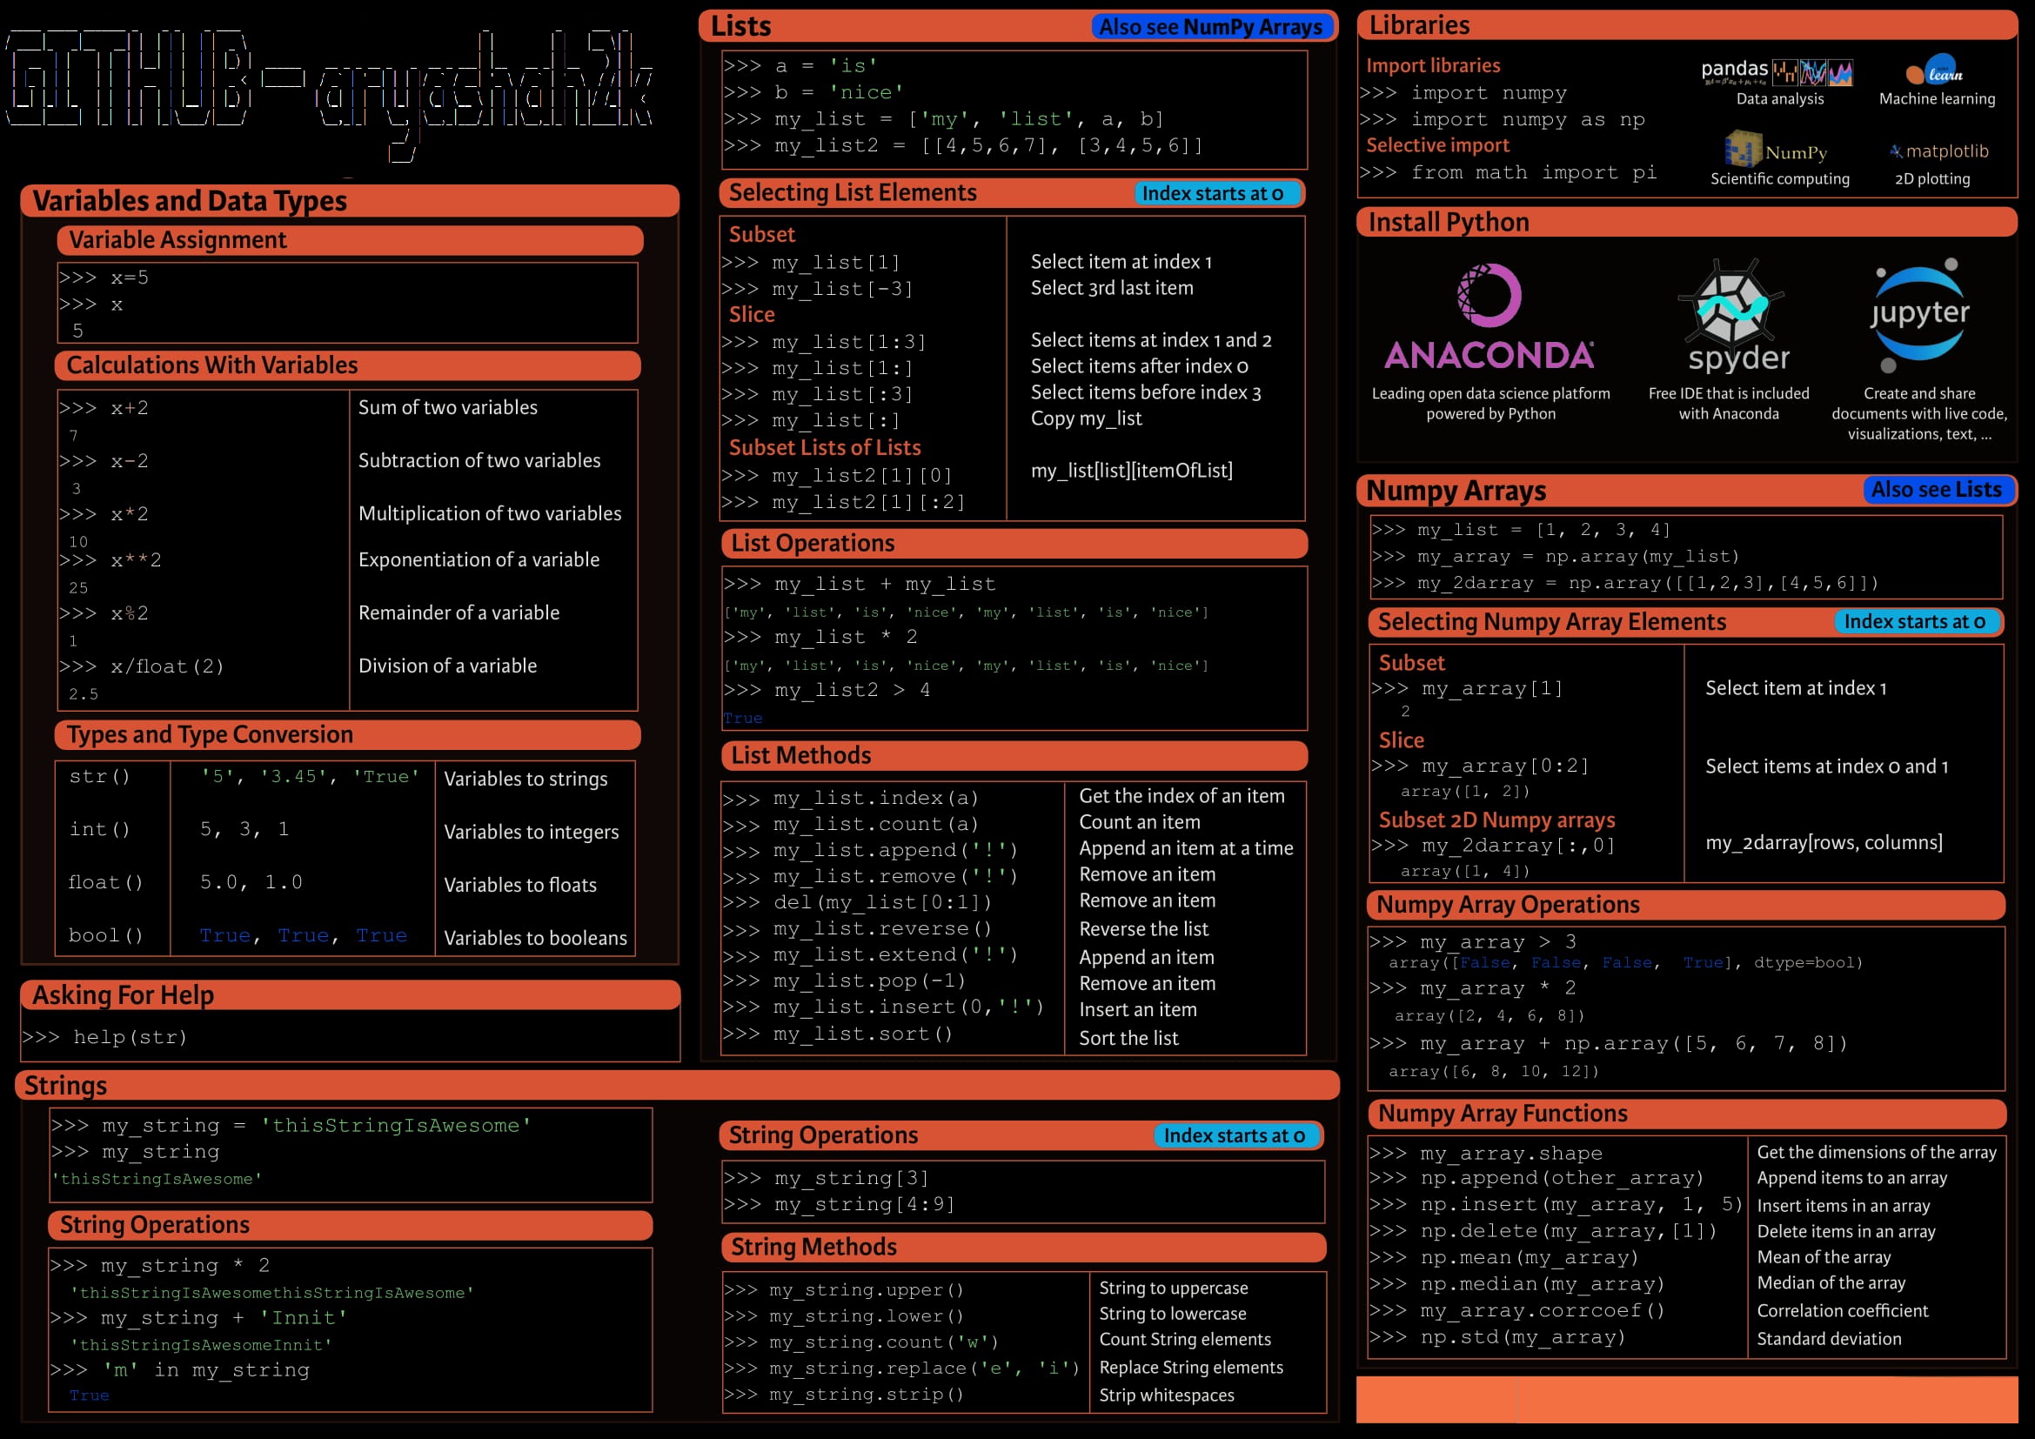Click the pandas logo

pyautogui.click(x=1777, y=70)
